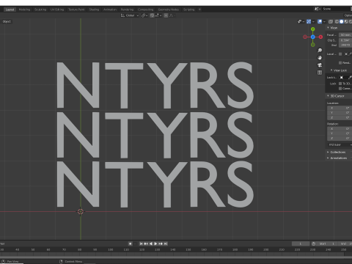Image resolution: width=352 pixels, height=264 pixels.
Task: Play the animation in reverse
Action: [151, 243]
